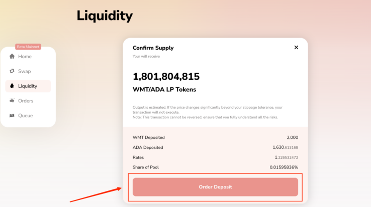Navigate to the Queue section
Viewport: 371px width, 207px height.
point(28,115)
